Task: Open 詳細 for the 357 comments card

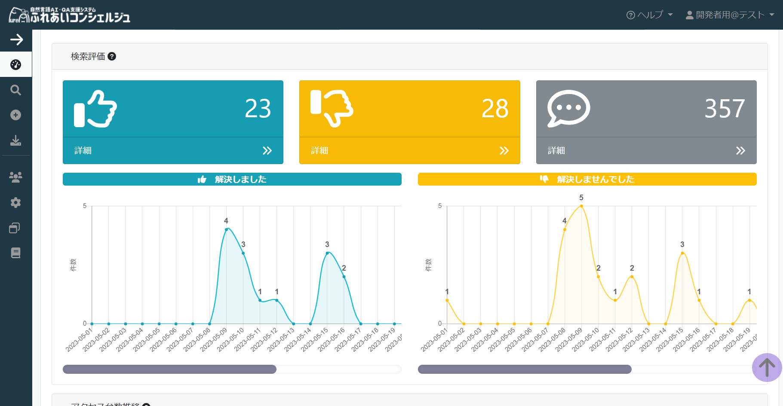Action: coord(646,150)
